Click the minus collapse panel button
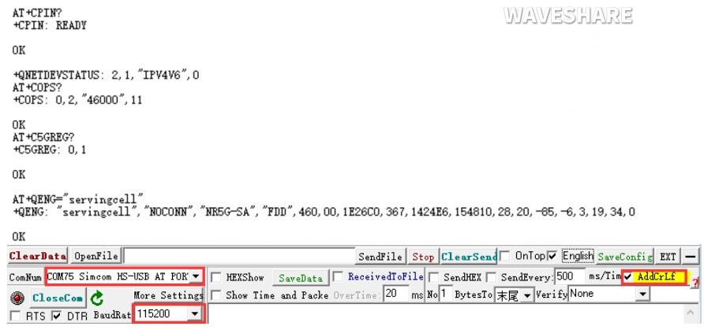The height and width of the screenshot is (330, 704). tap(691, 257)
